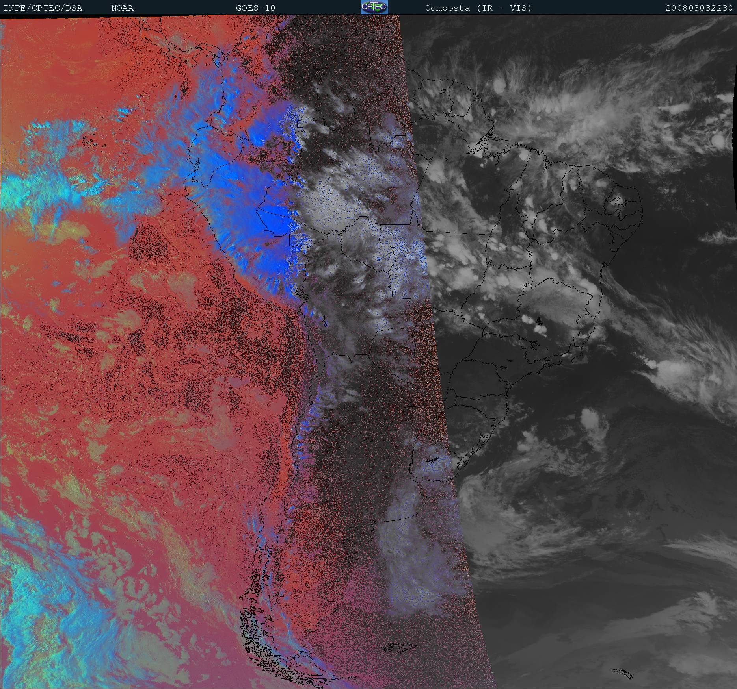
Task: Click the small Distrito Federal rectangle in Brazil
Action: 514,293
